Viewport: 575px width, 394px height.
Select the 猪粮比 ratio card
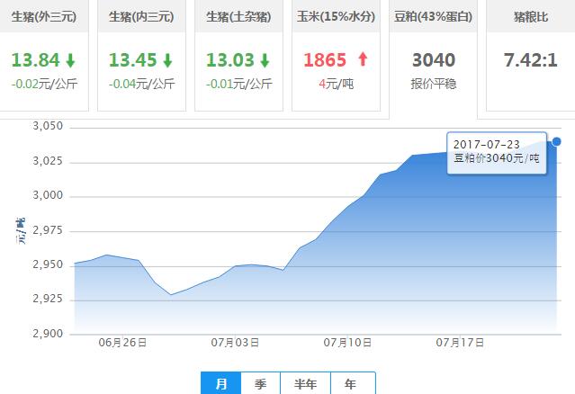[531, 56]
